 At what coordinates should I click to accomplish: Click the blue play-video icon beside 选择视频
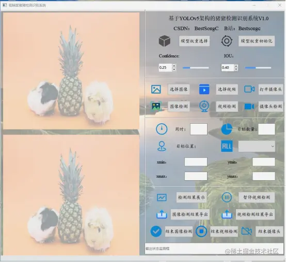pos(204,89)
